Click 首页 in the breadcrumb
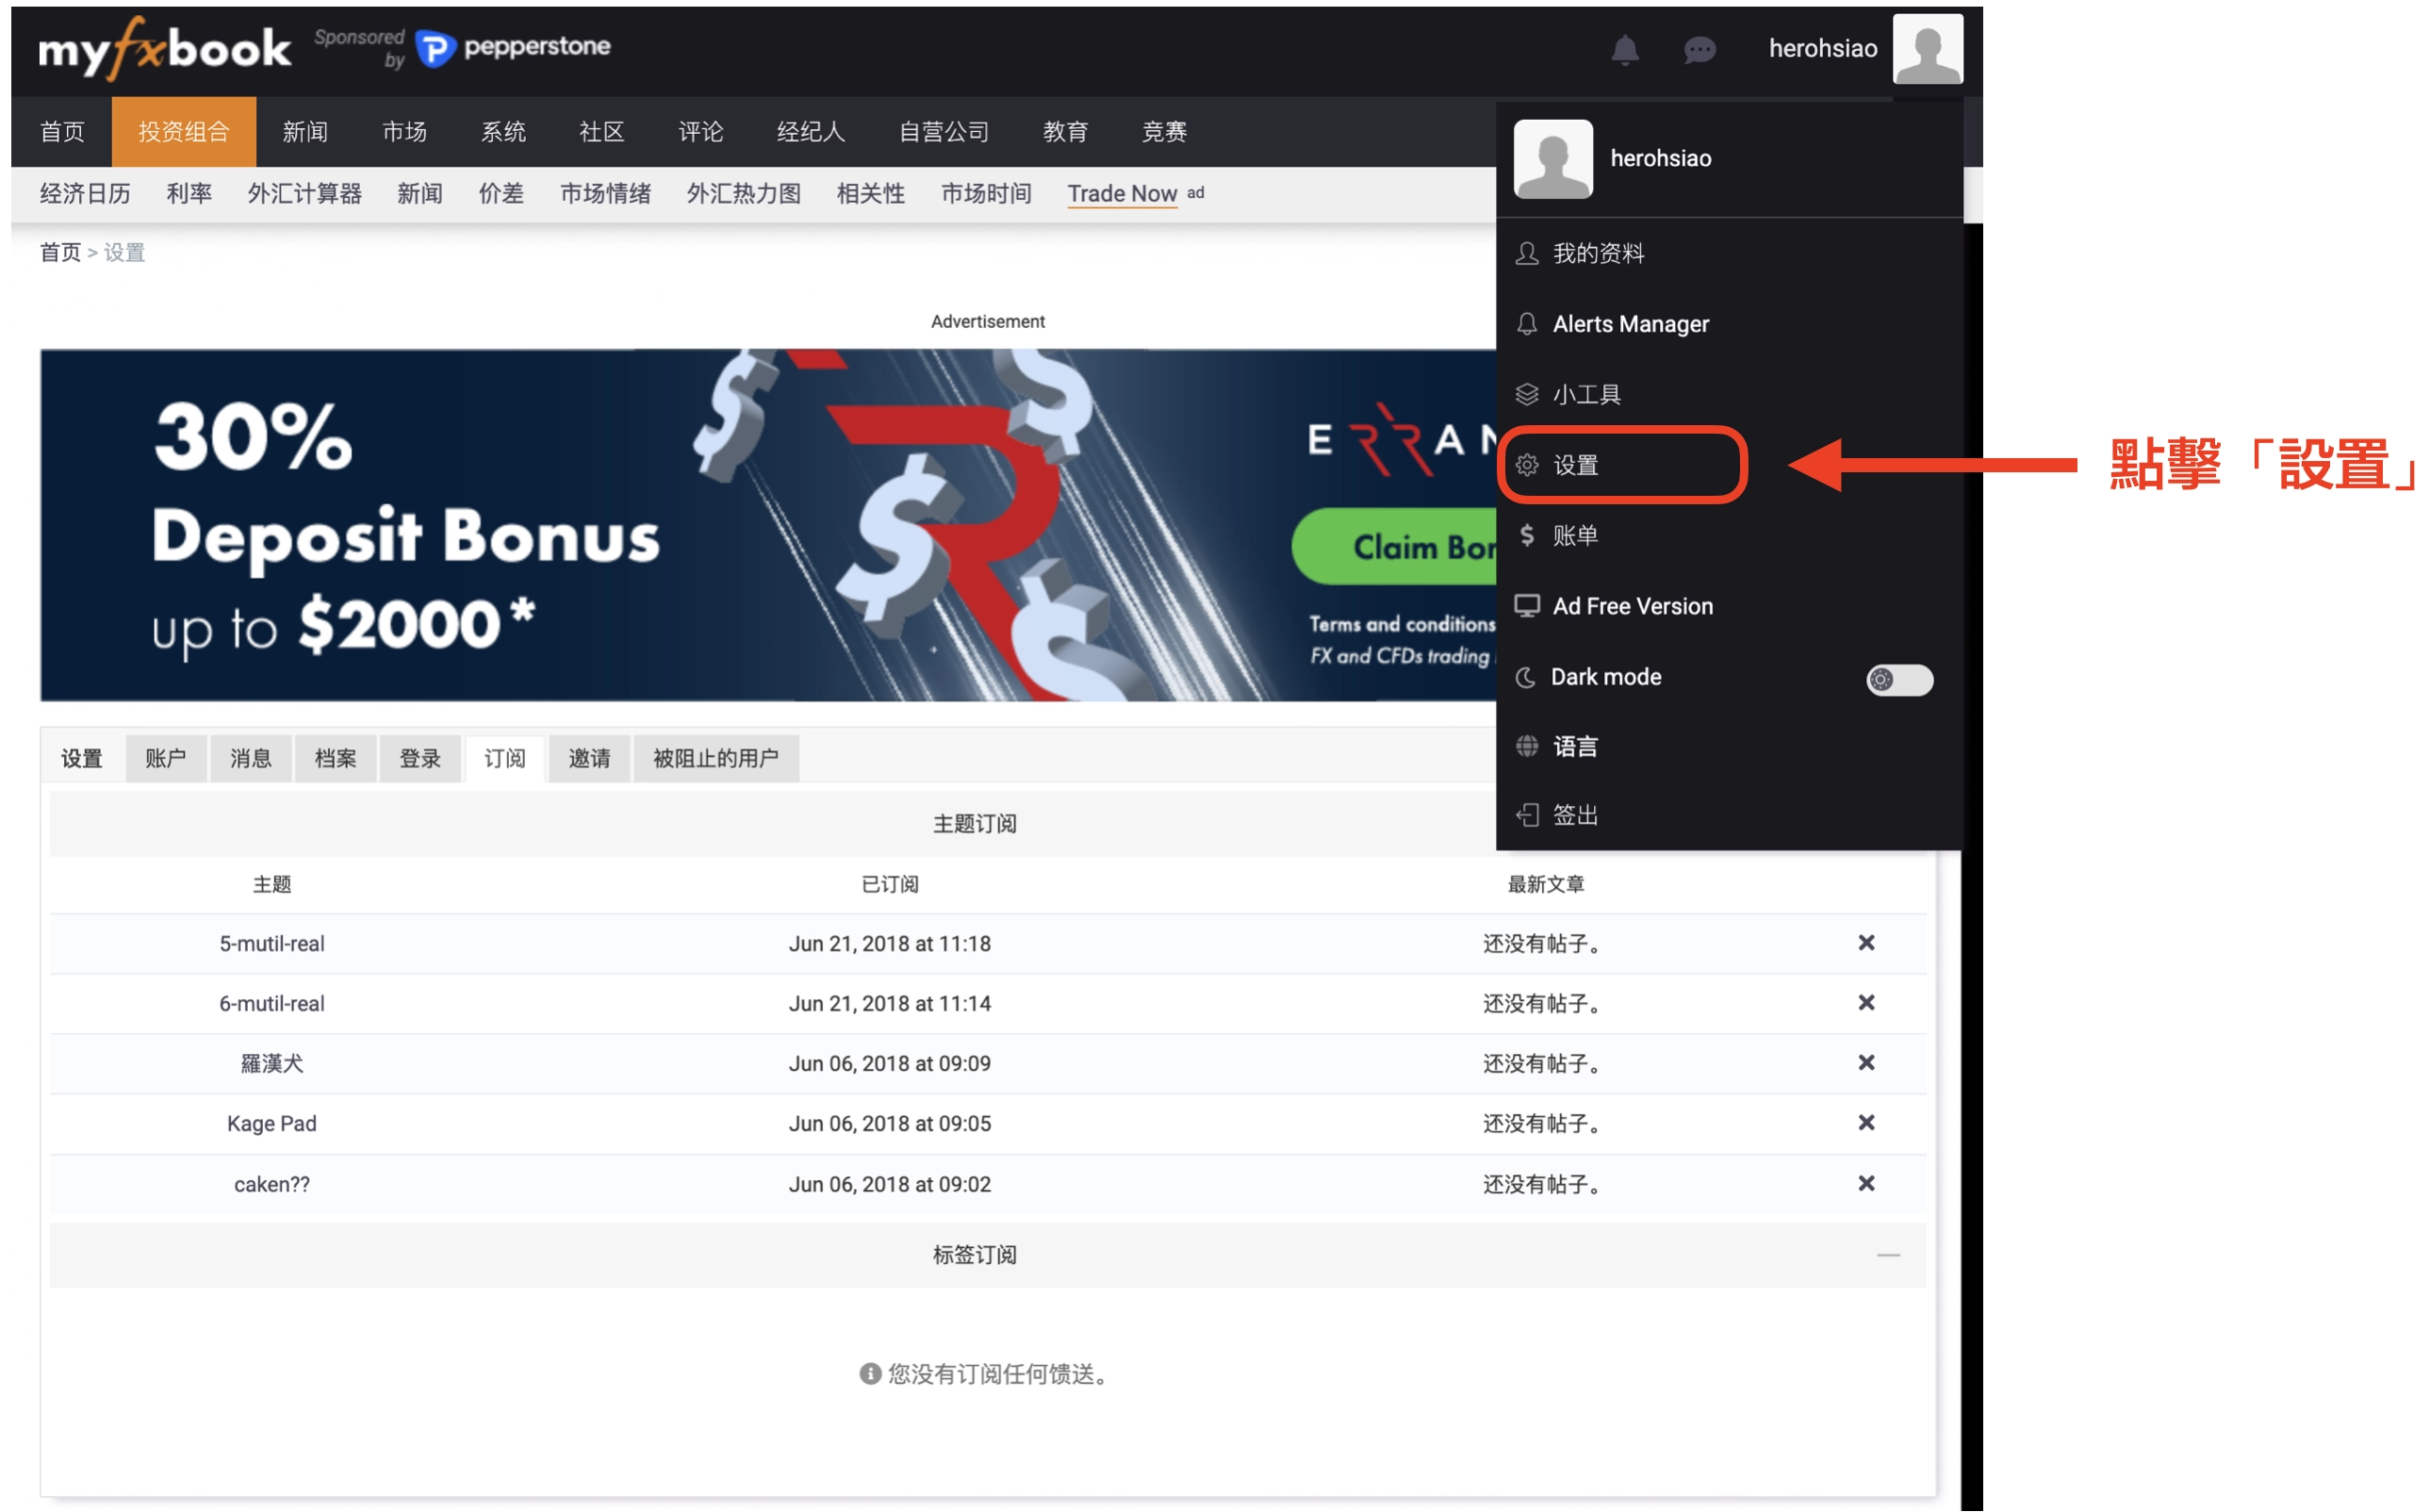This screenshot has height=1512, width=2430. coord(60,253)
